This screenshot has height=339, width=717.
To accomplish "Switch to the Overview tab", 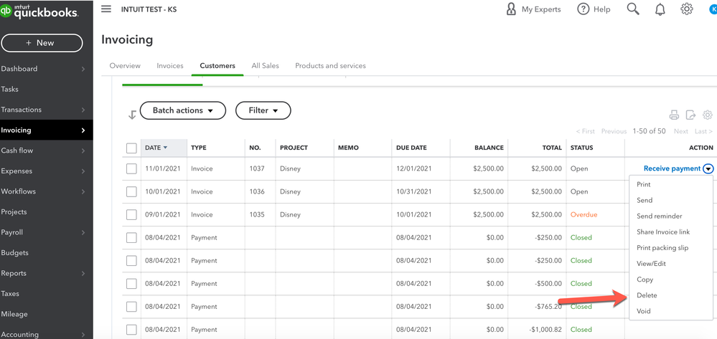I will 125,66.
